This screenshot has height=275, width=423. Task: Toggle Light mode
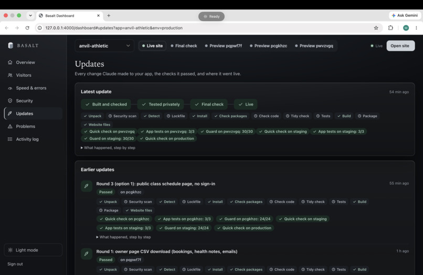point(33,250)
